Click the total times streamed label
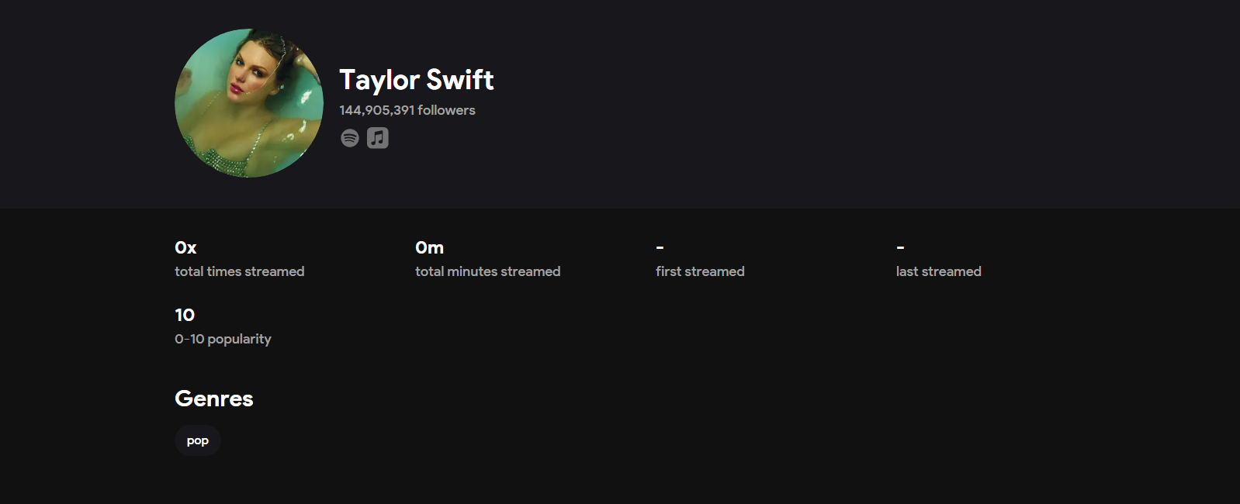Screen dimensions: 1240x504 click(x=240, y=271)
